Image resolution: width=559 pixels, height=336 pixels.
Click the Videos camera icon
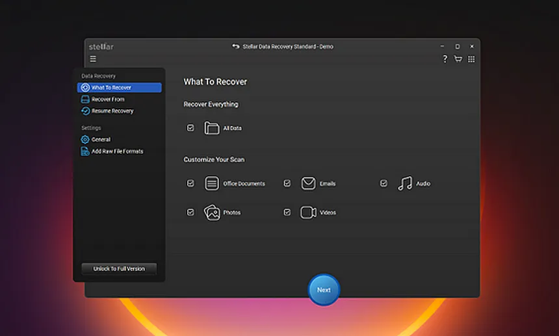pos(308,213)
